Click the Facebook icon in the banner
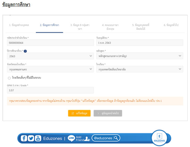The width and height of the screenshot is (190, 147). tap(24, 138)
